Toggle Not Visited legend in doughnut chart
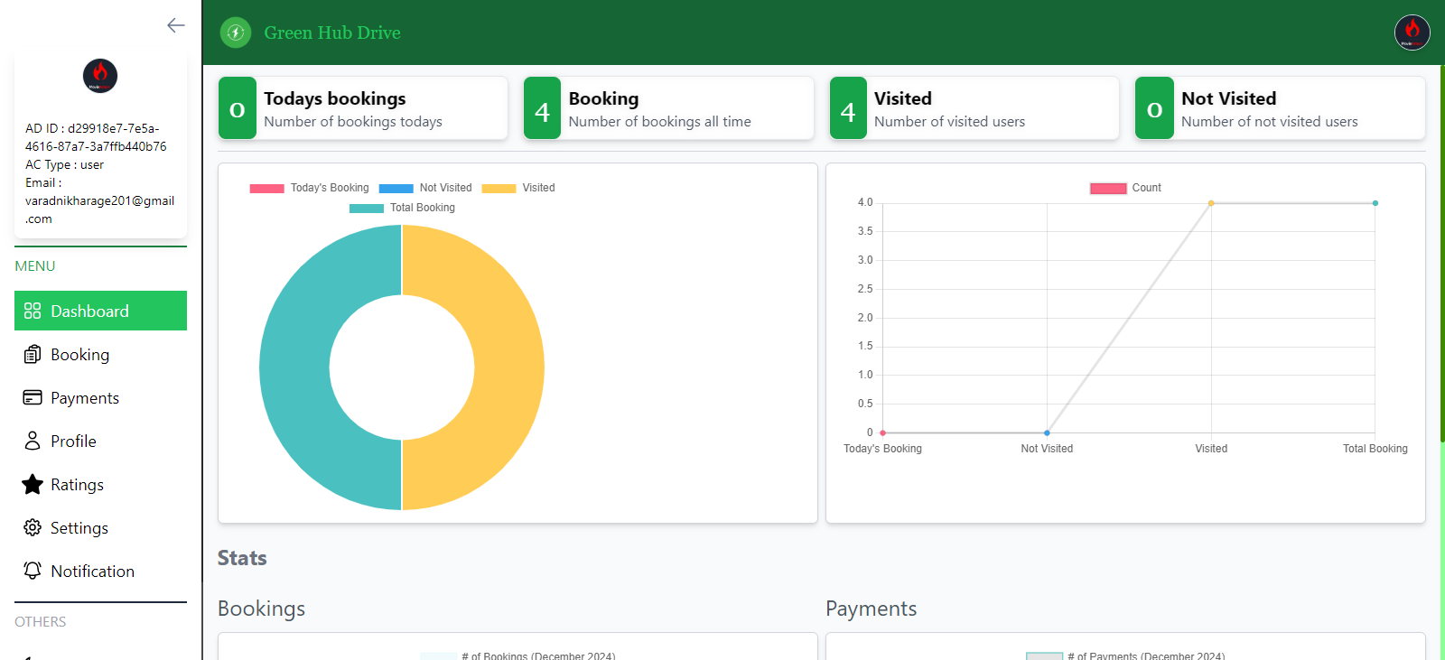 coord(425,188)
